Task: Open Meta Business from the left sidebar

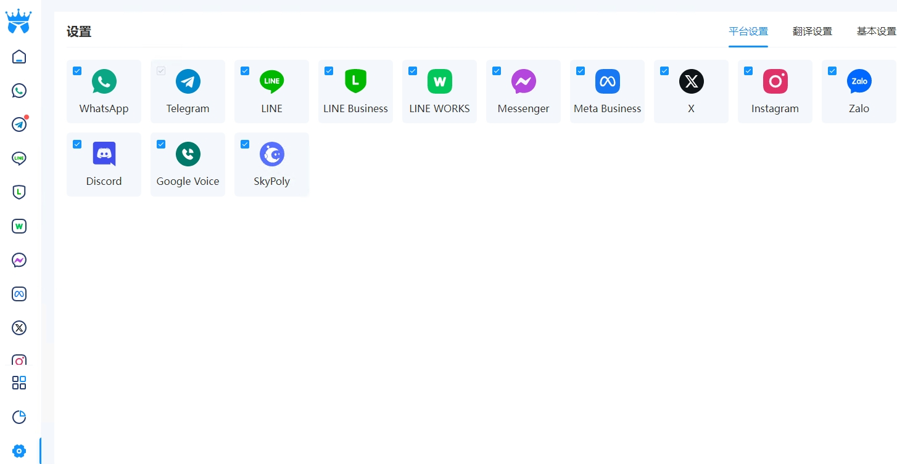Action: (x=19, y=294)
